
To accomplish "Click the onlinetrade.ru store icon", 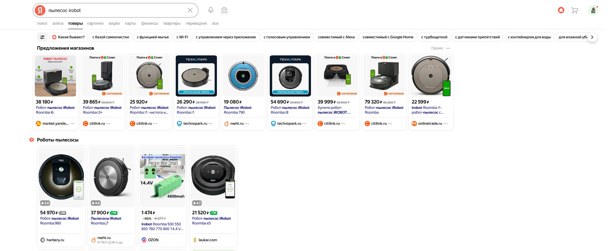I will pos(414,123).
